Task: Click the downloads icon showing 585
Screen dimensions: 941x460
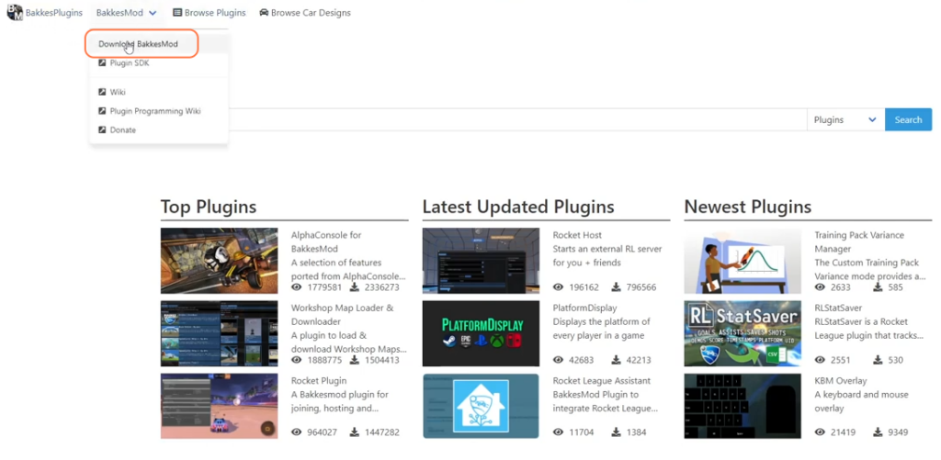Action: [x=878, y=287]
